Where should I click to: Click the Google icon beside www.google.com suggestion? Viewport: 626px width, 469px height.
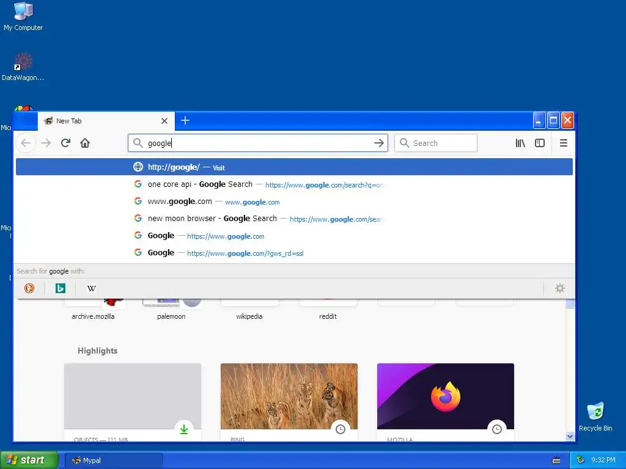[138, 201]
